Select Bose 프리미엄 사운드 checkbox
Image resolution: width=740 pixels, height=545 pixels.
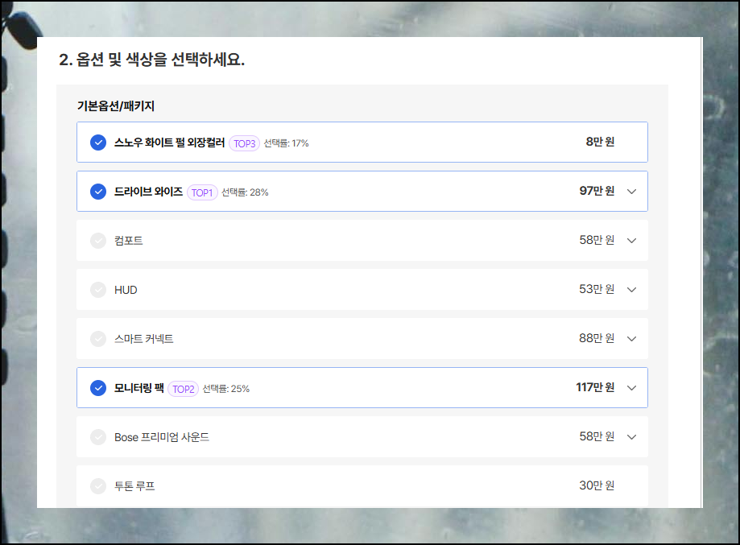(98, 437)
